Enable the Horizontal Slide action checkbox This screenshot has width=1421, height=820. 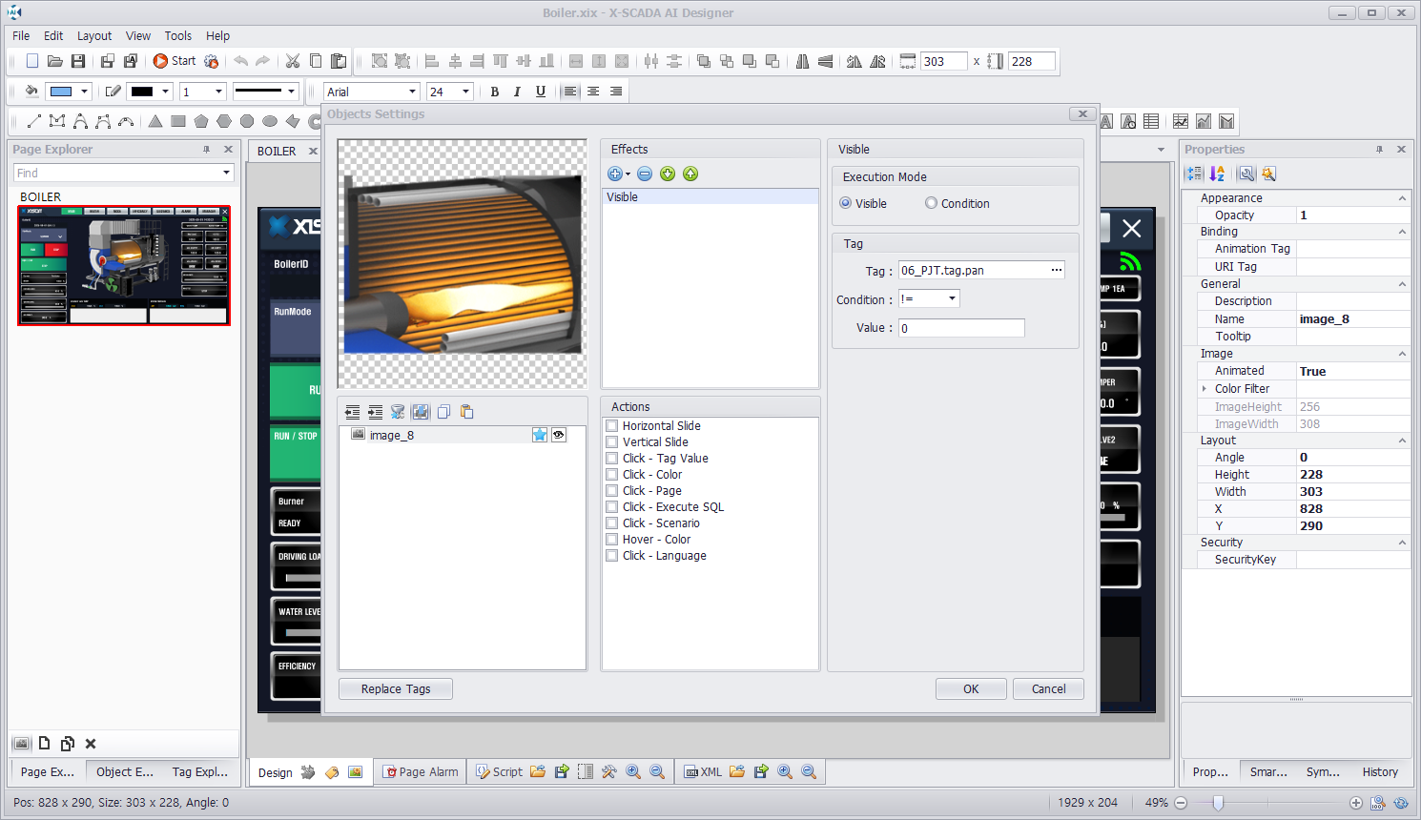coord(612,426)
